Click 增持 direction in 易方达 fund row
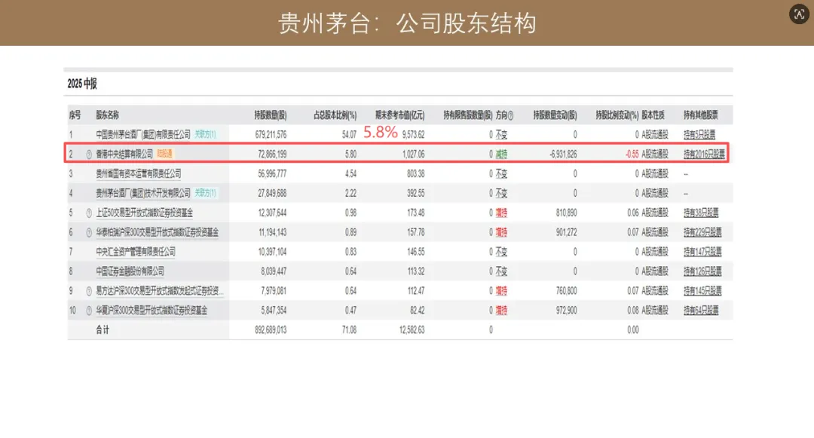Viewport: 814px width, 438px height. [x=501, y=290]
